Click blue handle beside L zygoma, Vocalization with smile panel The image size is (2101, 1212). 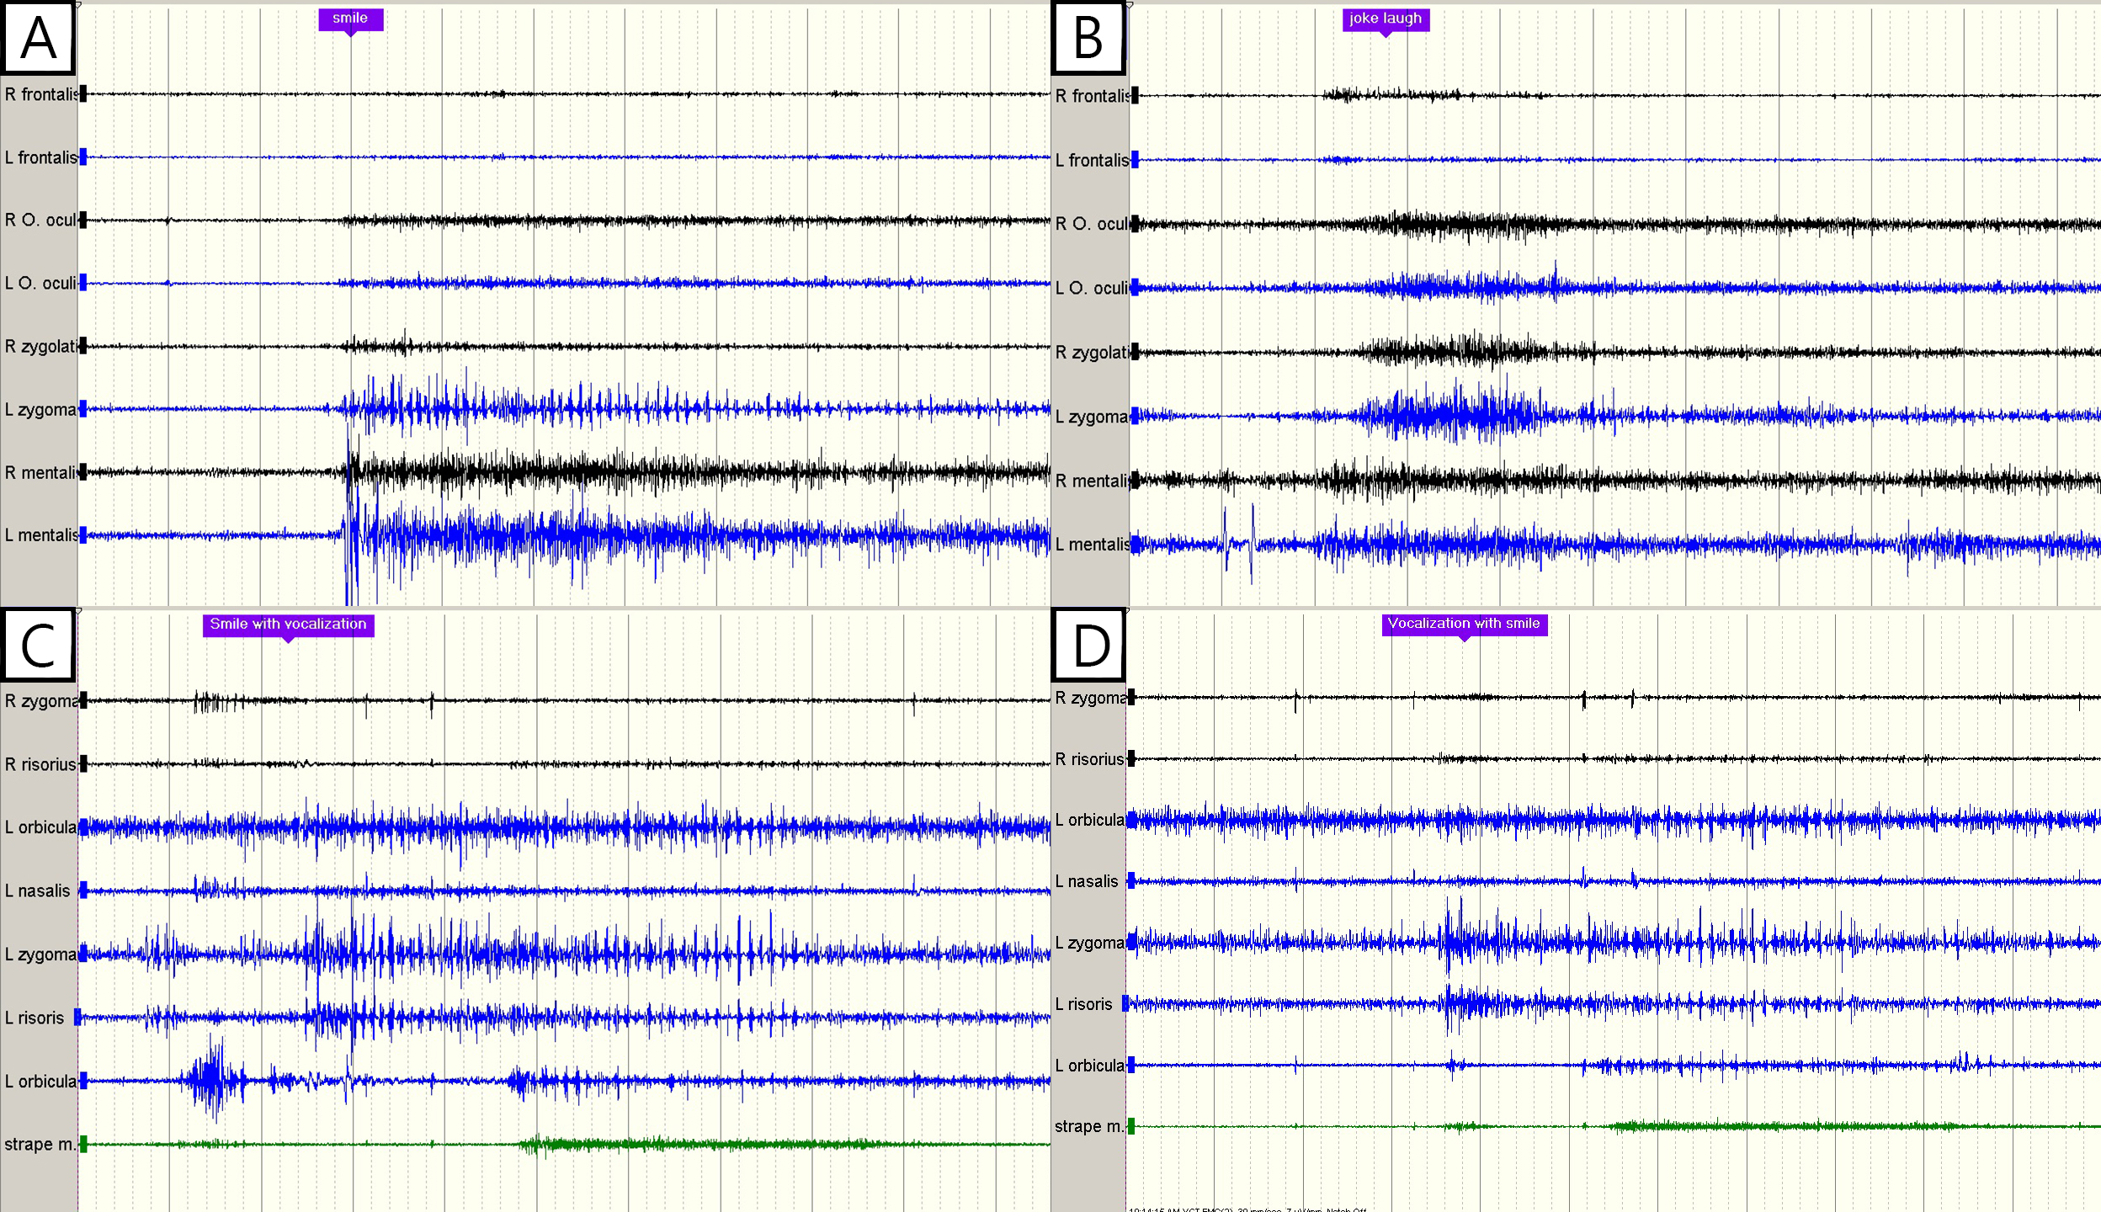point(1131,943)
